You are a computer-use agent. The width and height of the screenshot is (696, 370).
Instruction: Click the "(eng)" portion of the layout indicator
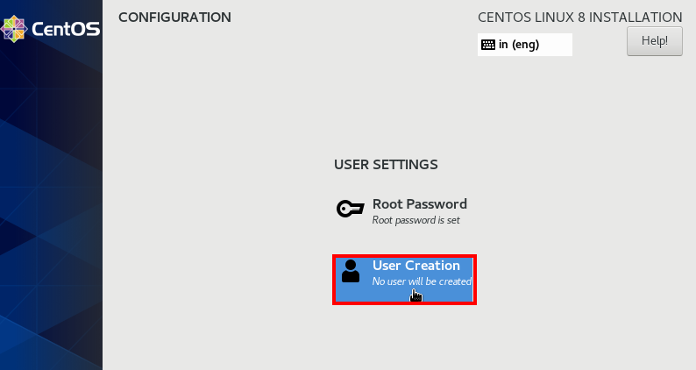click(526, 45)
